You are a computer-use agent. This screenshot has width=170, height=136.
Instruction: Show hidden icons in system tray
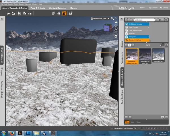[x=147, y=133]
